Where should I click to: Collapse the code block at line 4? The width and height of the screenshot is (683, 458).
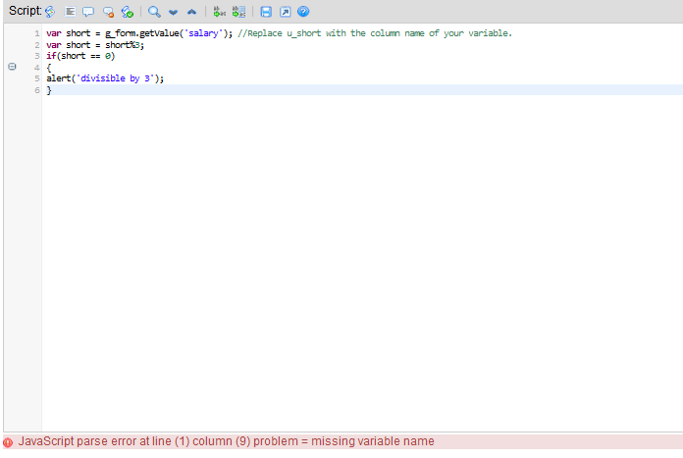[x=12, y=67]
